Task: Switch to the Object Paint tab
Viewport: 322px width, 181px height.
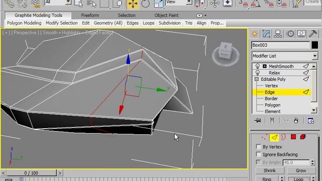Action: [167, 16]
